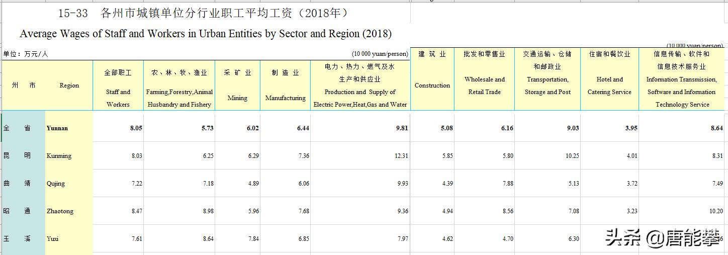Select Qujing's all staff value 7.22
The image size is (728, 255).
coord(137,184)
